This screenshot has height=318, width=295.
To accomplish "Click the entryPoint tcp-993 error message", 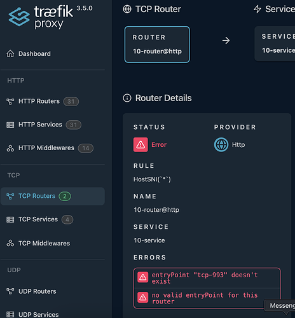I will 205,278.
